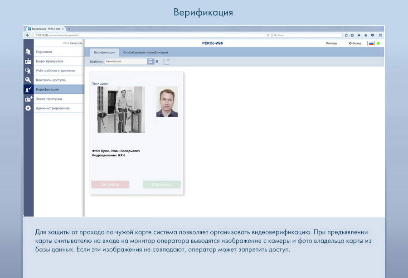Open the template list dropdown button
Viewport: 408px width, 278px height.
pos(151,61)
